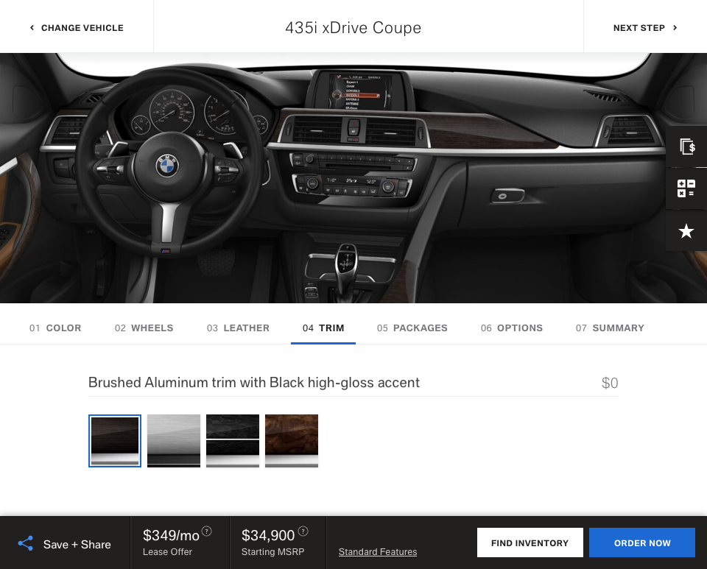Switch to 05 Packages tab
The width and height of the screenshot is (707, 569).
412,328
